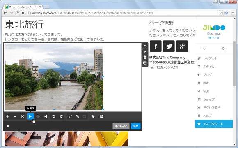Toggle click-to-enlarge option icon
The image size is (238, 148).
[70, 116]
